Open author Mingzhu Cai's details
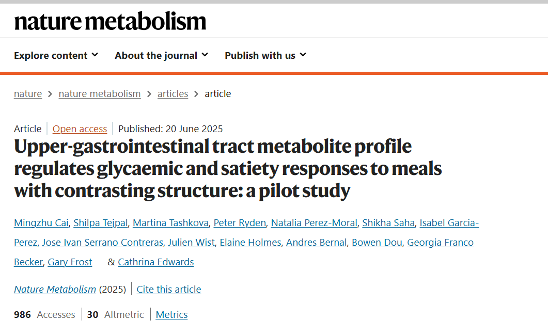548x336 pixels. click(41, 223)
